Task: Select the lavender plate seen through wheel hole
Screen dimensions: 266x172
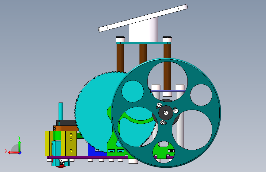Action: click(168, 91)
